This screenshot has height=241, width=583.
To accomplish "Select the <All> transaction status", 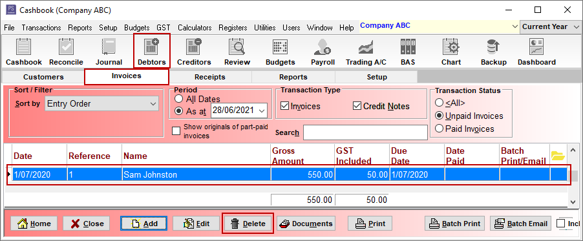I will coord(439,103).
